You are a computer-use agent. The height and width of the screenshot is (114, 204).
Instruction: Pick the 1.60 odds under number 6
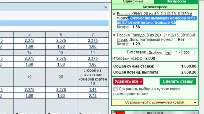tap(61, 47)
